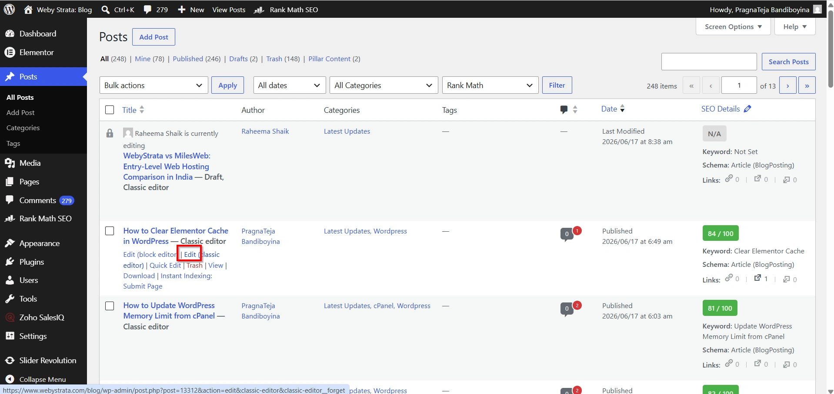Click the 84 / 100 SEO score badge

pos(721,233)
